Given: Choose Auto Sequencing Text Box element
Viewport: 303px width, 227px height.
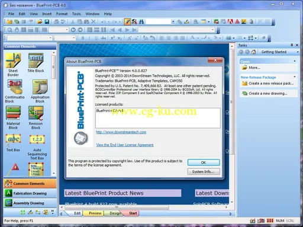Looking at the screenshot, I should 37,147.
